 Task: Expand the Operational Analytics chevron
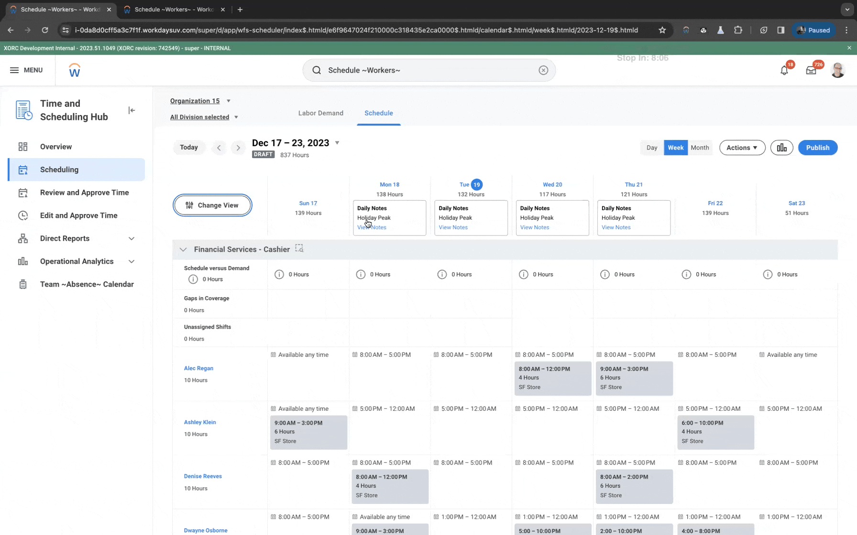[132, 261]
